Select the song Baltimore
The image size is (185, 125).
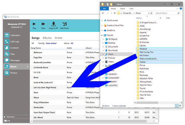[38, 52]
